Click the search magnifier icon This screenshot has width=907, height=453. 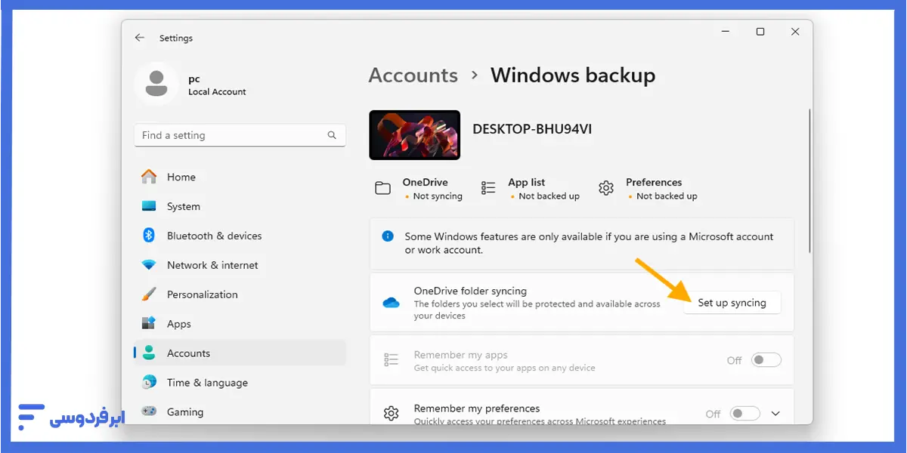coord(332,135)
